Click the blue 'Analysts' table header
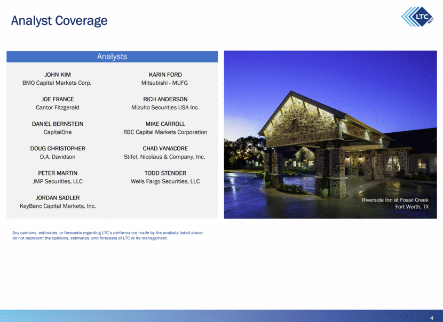 tap(112, 57)
